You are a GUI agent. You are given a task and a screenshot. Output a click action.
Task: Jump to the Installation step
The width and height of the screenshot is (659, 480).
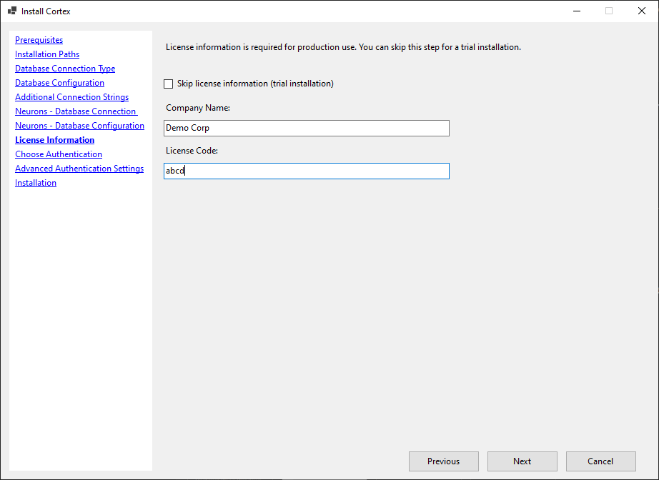(36, 183)
